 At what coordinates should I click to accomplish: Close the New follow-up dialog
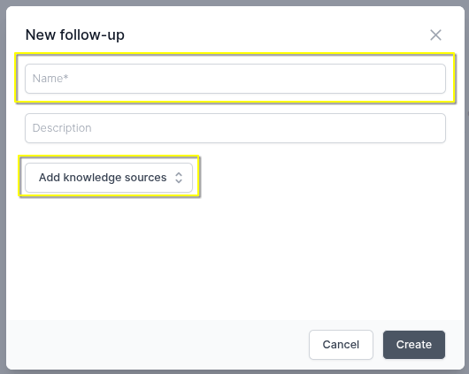[x=435, y=35]
